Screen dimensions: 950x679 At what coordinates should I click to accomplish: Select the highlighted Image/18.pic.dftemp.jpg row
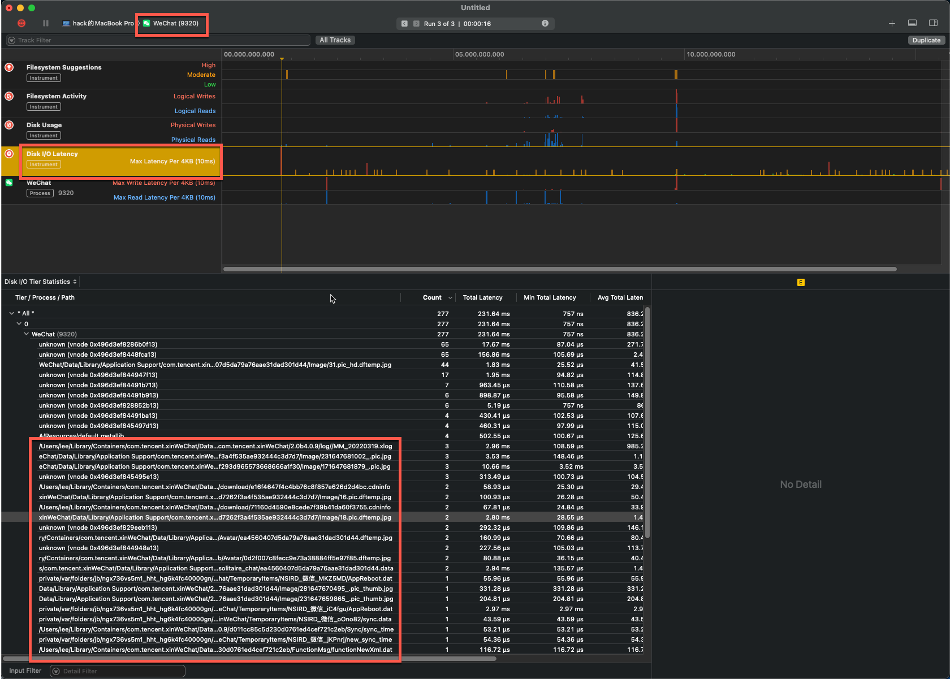click(x=323, y=517)
